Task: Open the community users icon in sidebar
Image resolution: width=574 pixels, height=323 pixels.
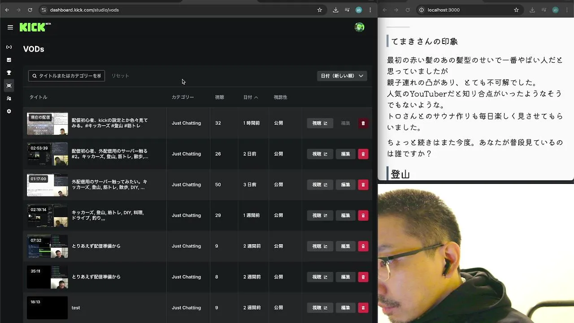Action: [x=9, y=98]
